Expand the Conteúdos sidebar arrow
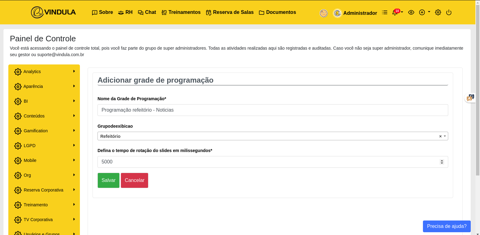 pyautogui.click(x=74, y=116)
